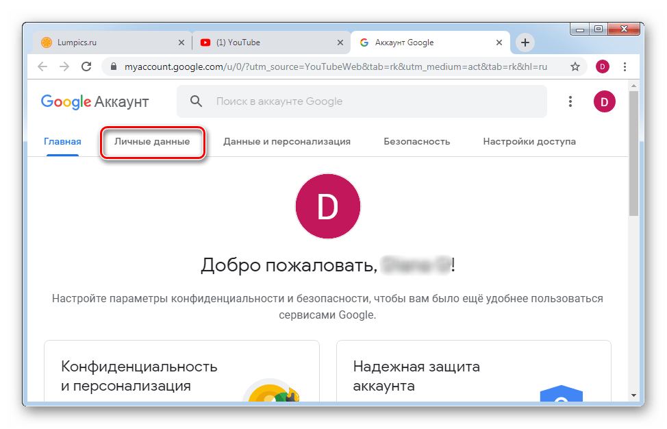Close the YouTube tab

340,42
